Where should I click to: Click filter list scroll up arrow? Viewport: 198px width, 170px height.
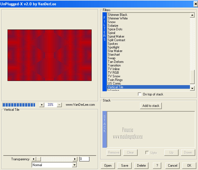pos(192,15)
